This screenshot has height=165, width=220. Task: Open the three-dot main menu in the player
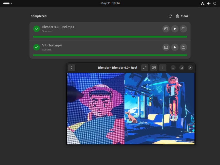tap(163, 68)
